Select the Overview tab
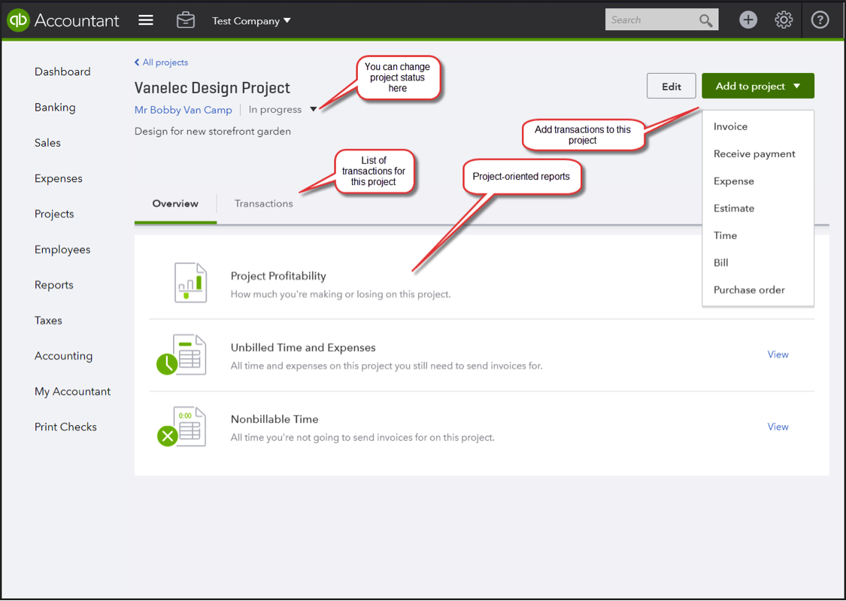 coord(174,203)
